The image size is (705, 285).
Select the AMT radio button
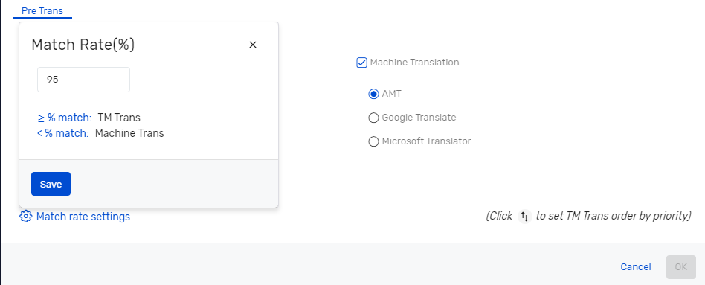click(373, 94)
